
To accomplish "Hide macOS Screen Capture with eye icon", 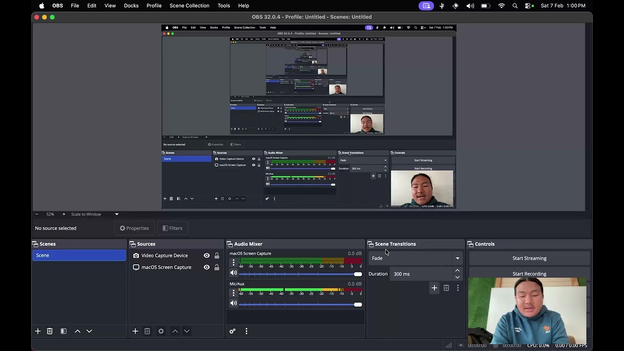I will tap(207, 267).
